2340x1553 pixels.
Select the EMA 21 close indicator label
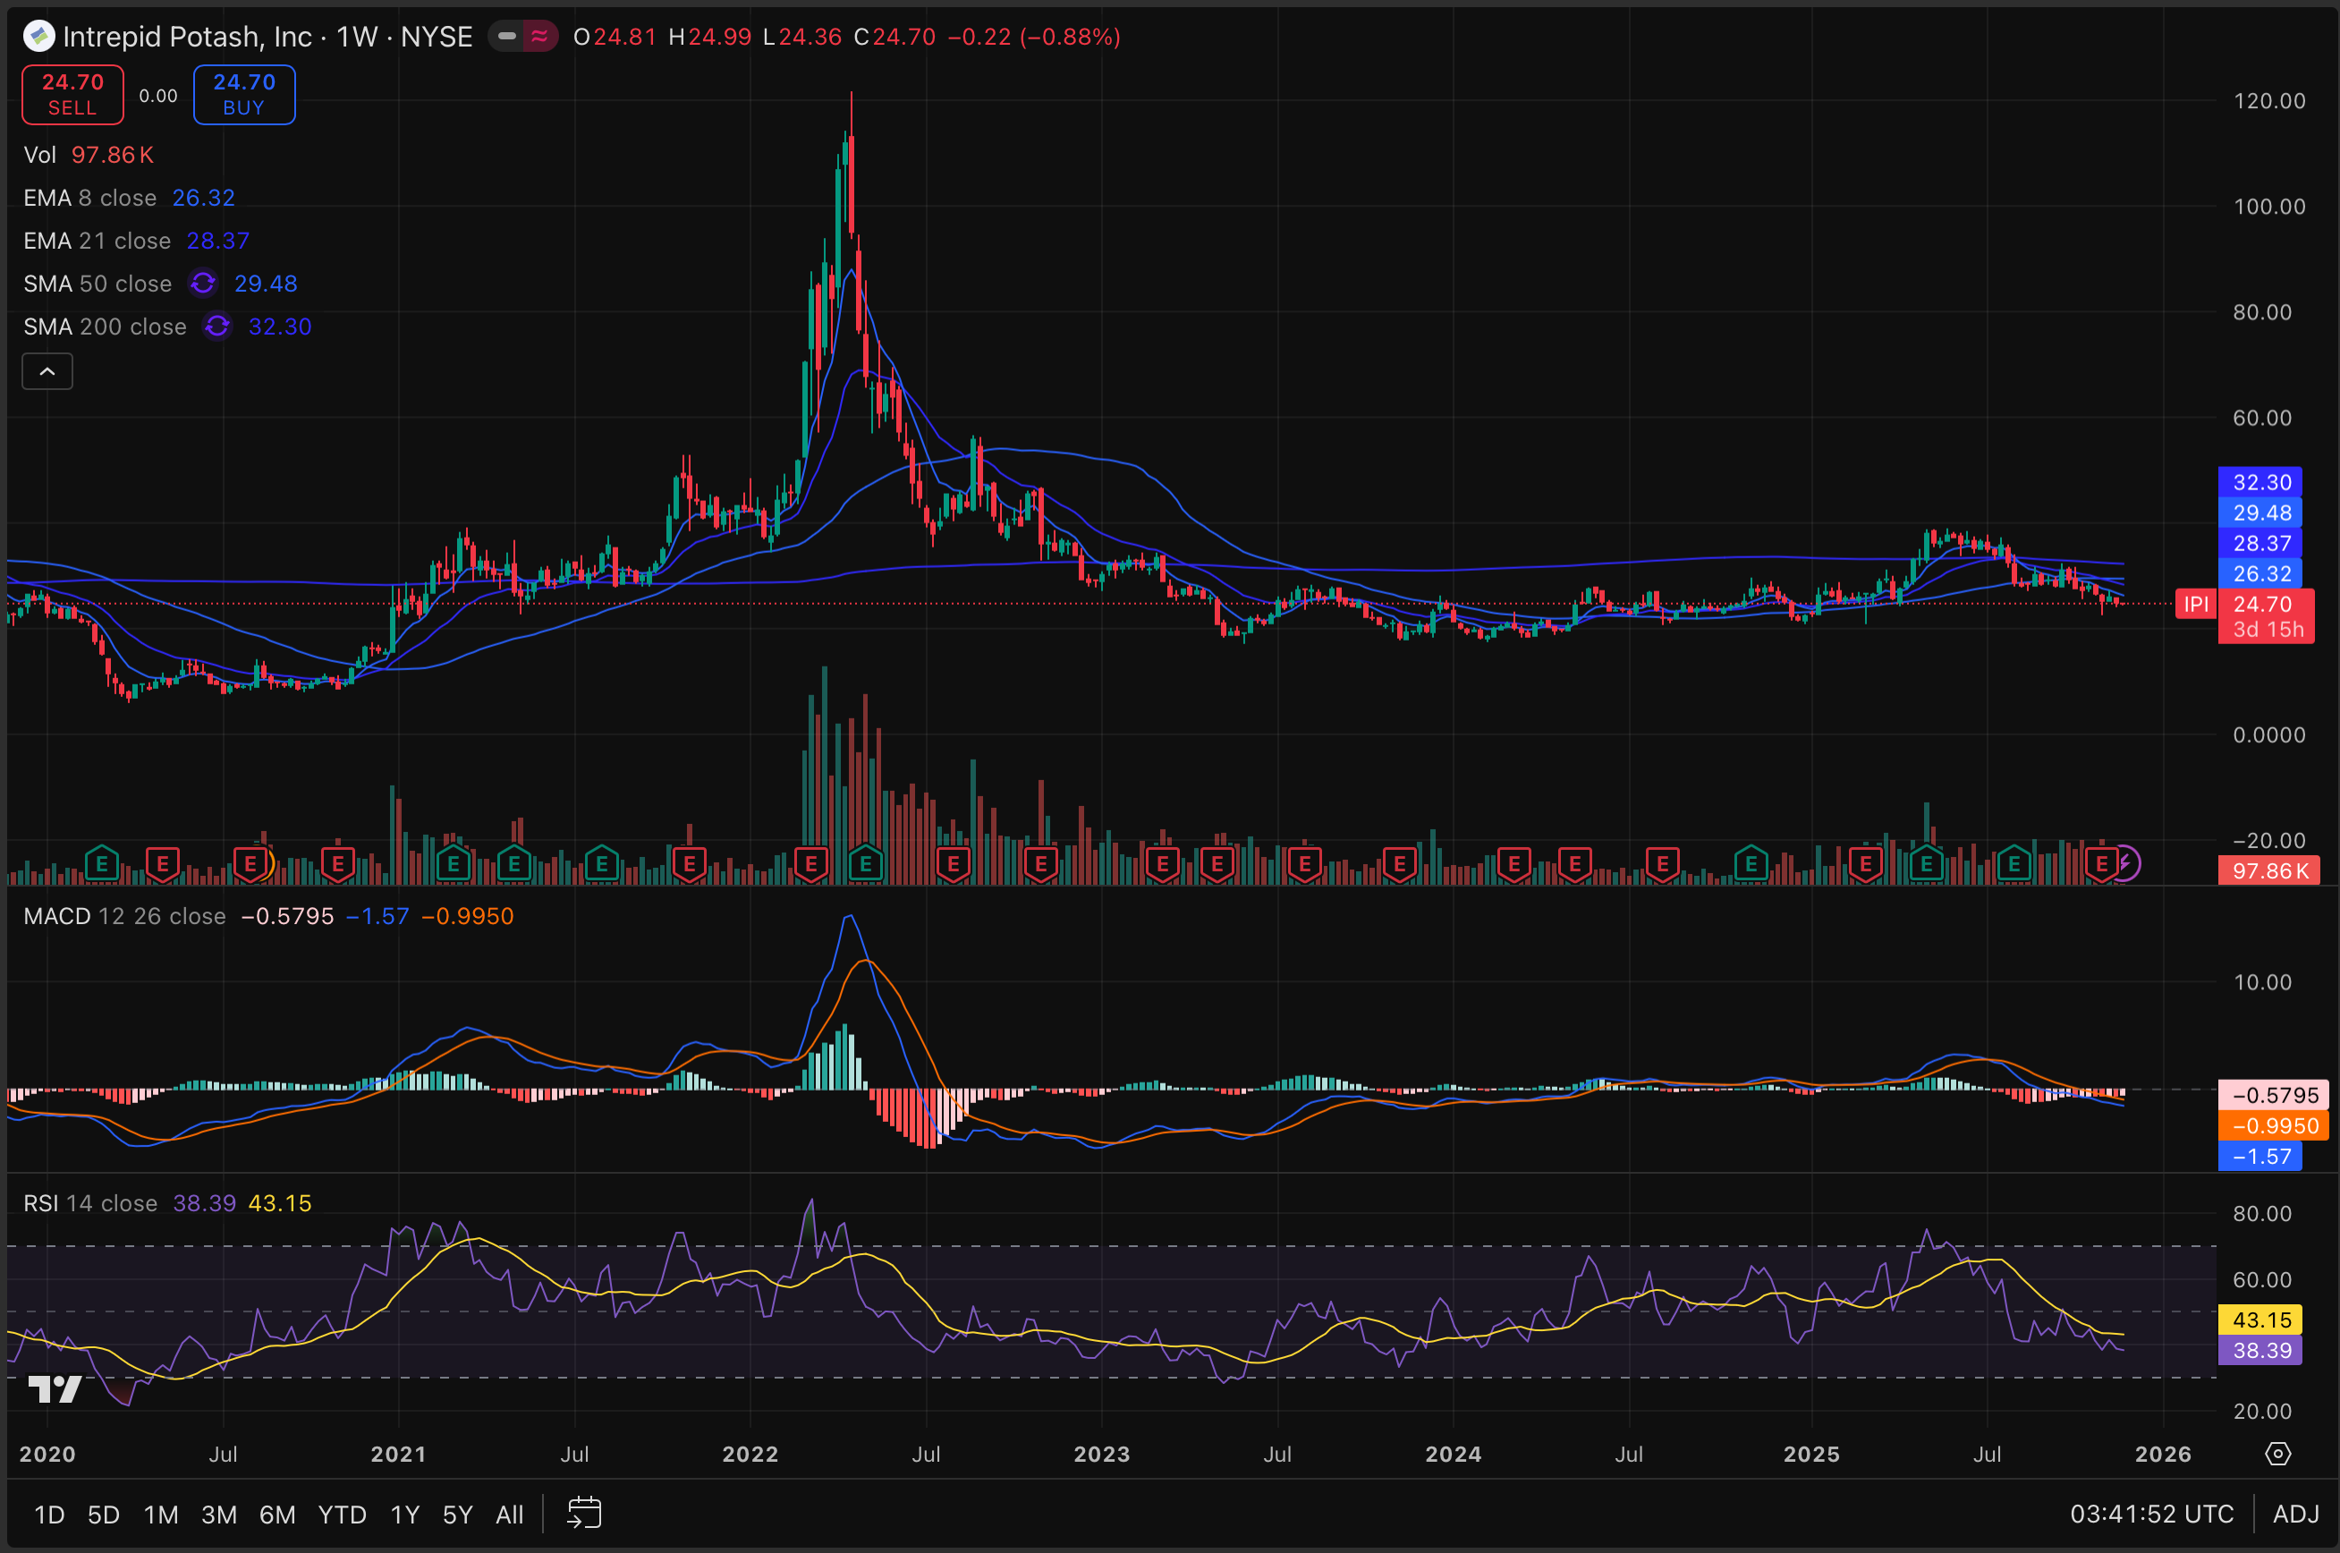pos(97,241)
